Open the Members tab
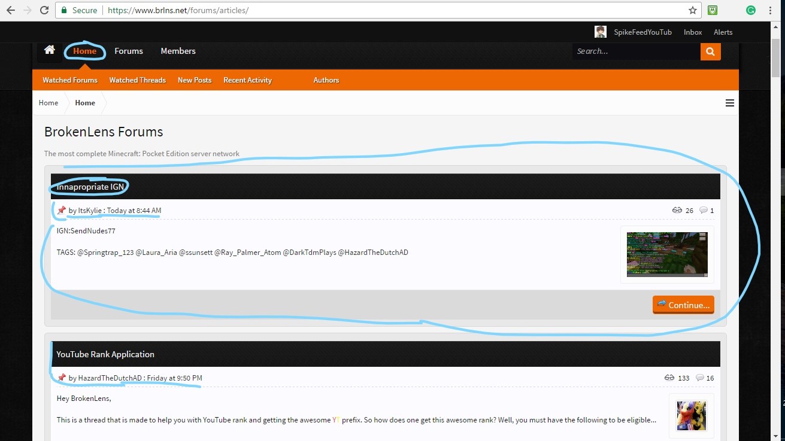This screenshot has width=785, height=441. pyautogui.click(x=178, y=51)
